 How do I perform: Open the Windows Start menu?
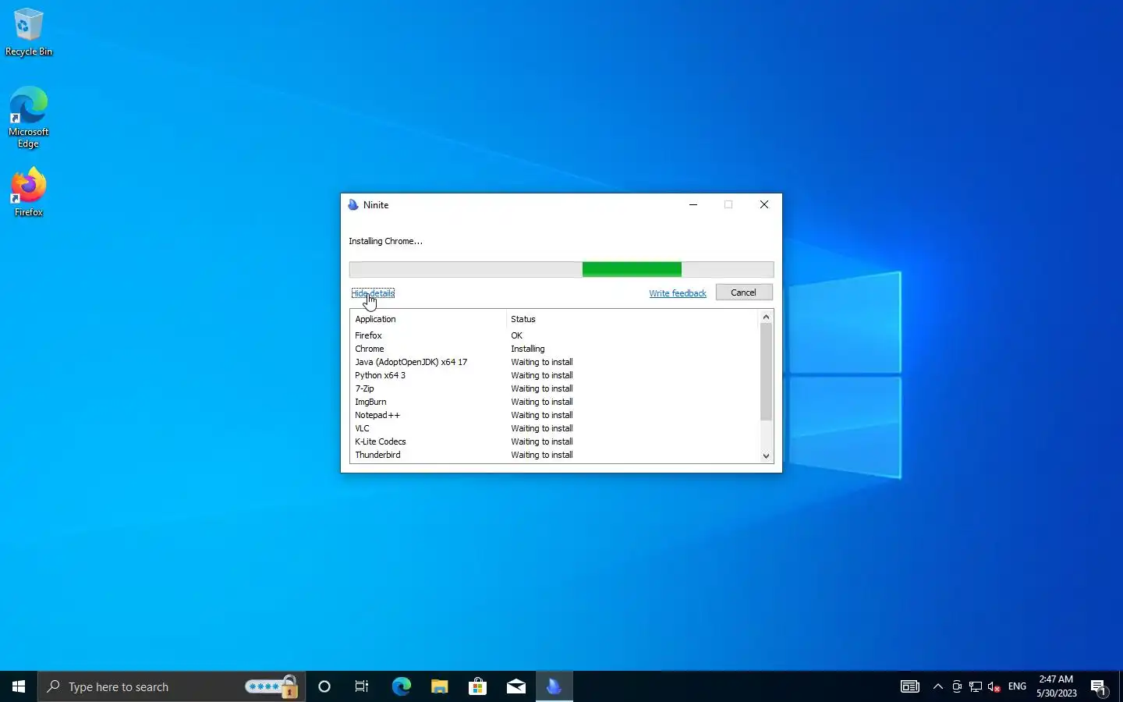19,686
